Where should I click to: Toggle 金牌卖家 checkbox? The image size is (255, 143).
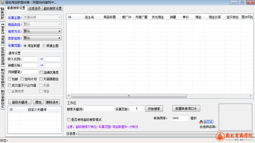[x=10, y=91]
